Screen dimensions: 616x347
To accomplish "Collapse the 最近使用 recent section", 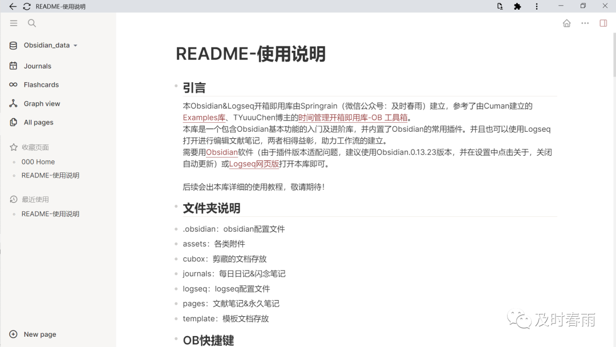I will pyautogui.click(x=35, y=199).
